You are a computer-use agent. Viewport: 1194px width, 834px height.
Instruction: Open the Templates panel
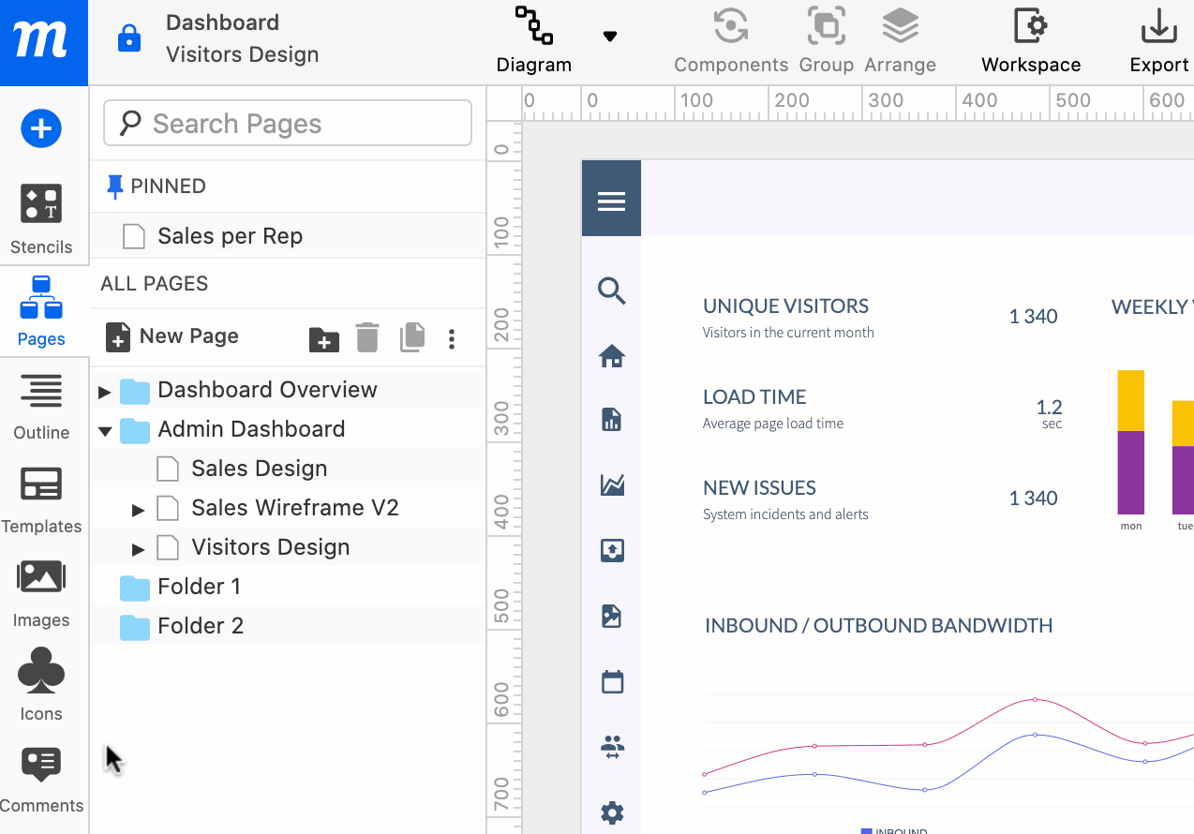(x=41, y=500)
